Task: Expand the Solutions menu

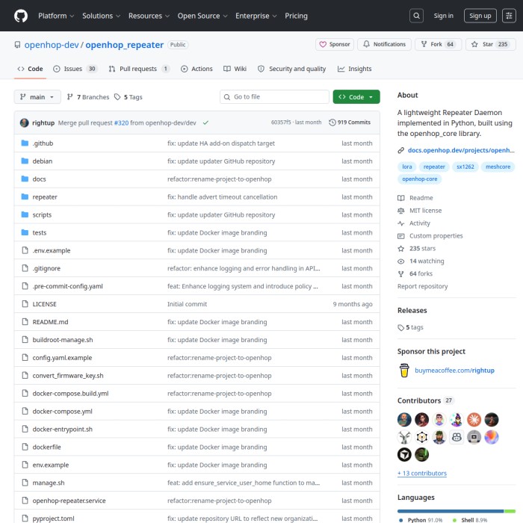Action: pos(101,16)
